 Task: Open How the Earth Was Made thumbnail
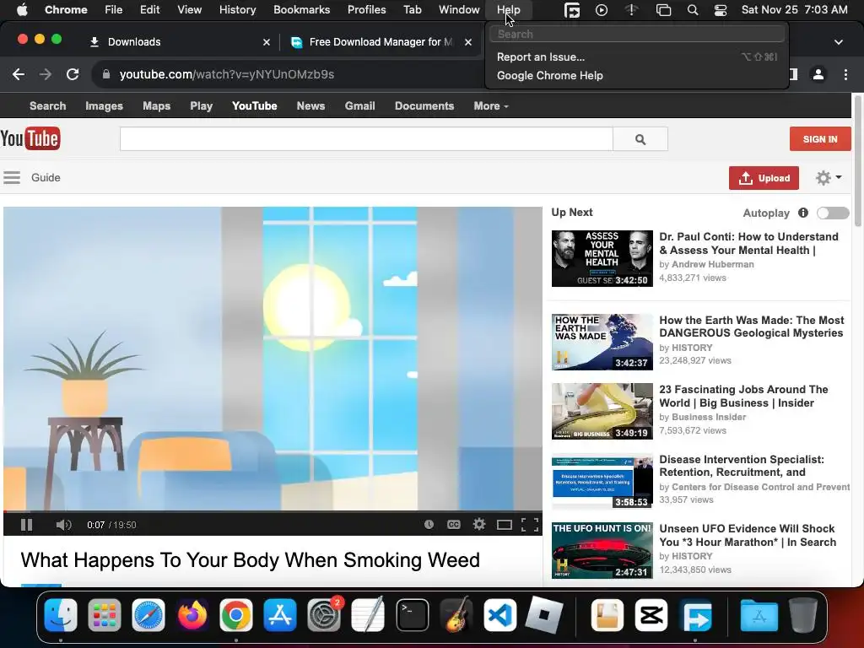[x=602, y=342]
